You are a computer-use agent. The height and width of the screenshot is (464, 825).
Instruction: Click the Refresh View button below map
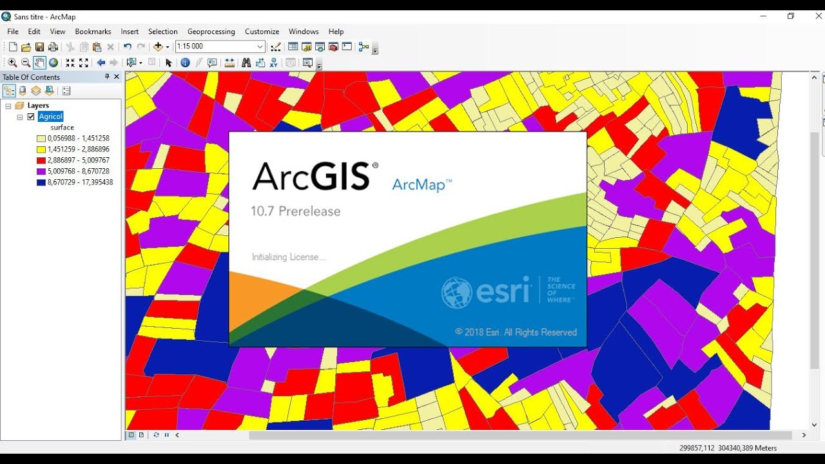point(156,435)
